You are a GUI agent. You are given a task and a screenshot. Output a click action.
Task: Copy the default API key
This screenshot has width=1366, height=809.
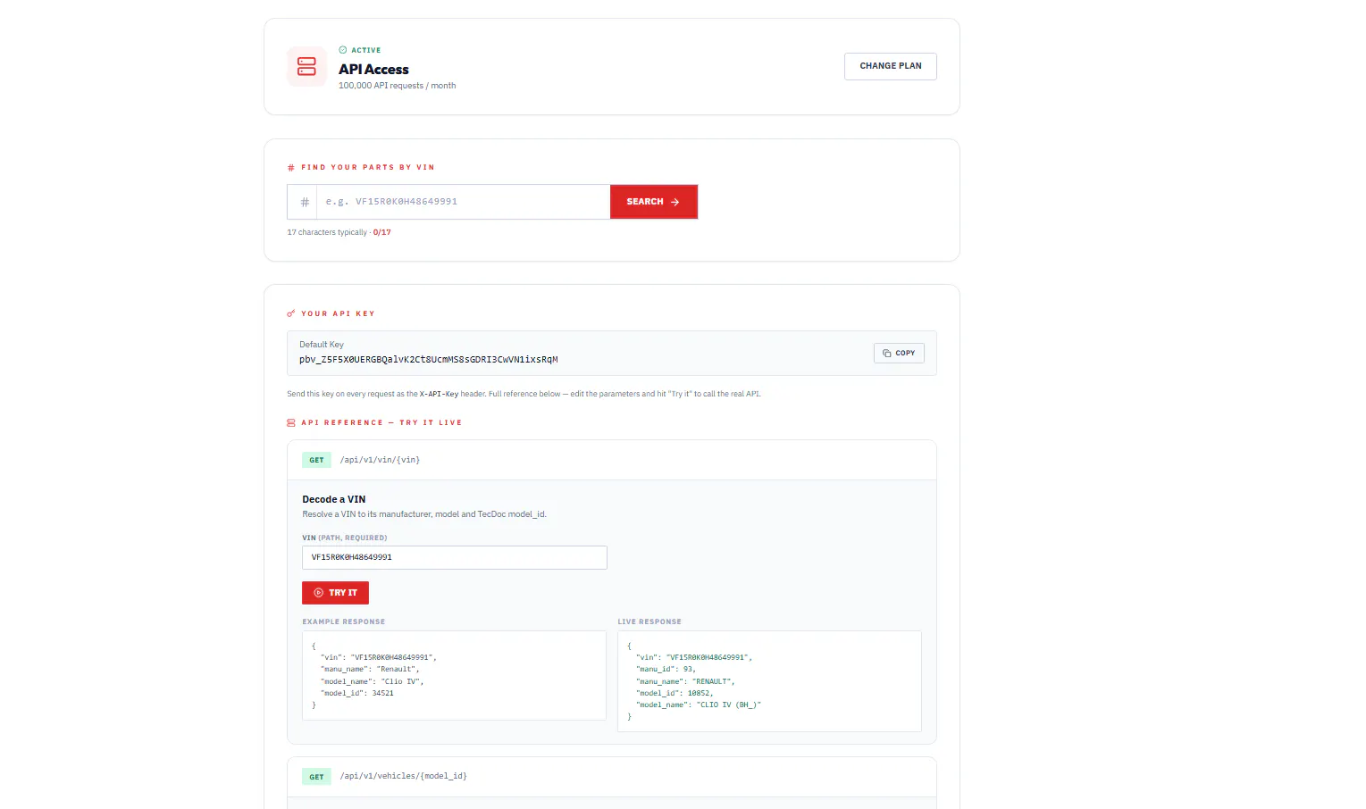pyautogui.click(x=899, y=353)
